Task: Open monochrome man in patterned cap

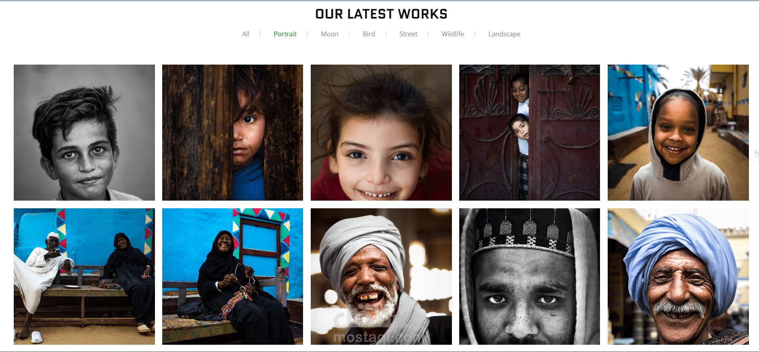Action: [x=530, y=277]
